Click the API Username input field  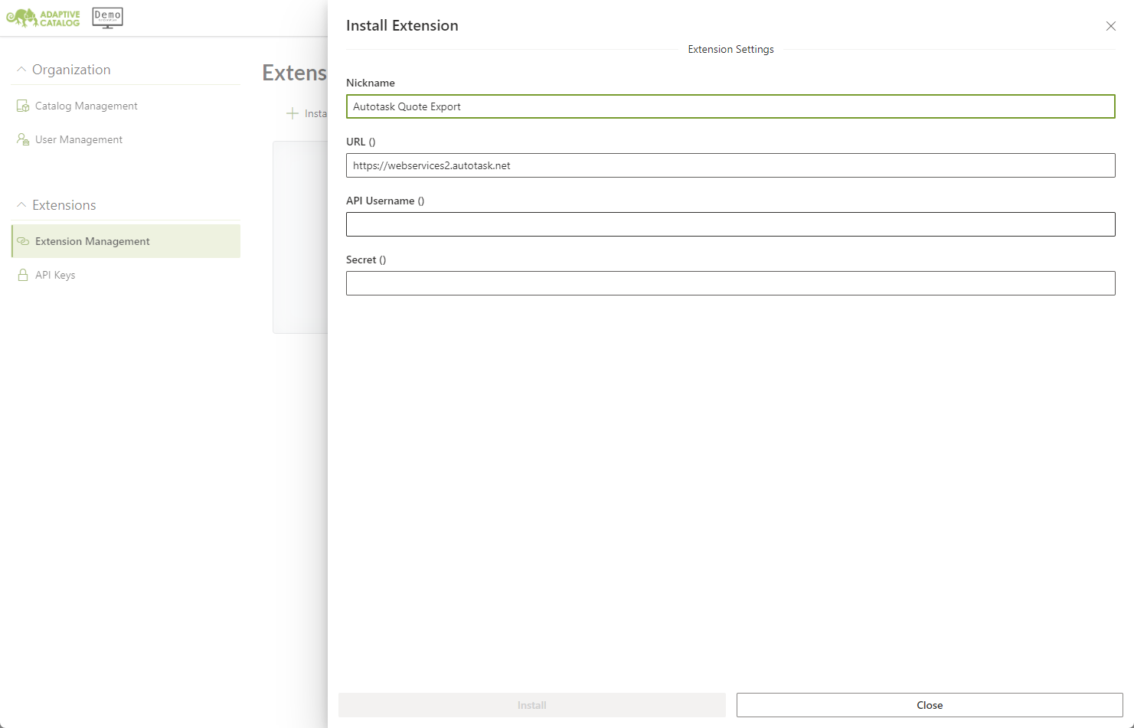tap(730, 224)
